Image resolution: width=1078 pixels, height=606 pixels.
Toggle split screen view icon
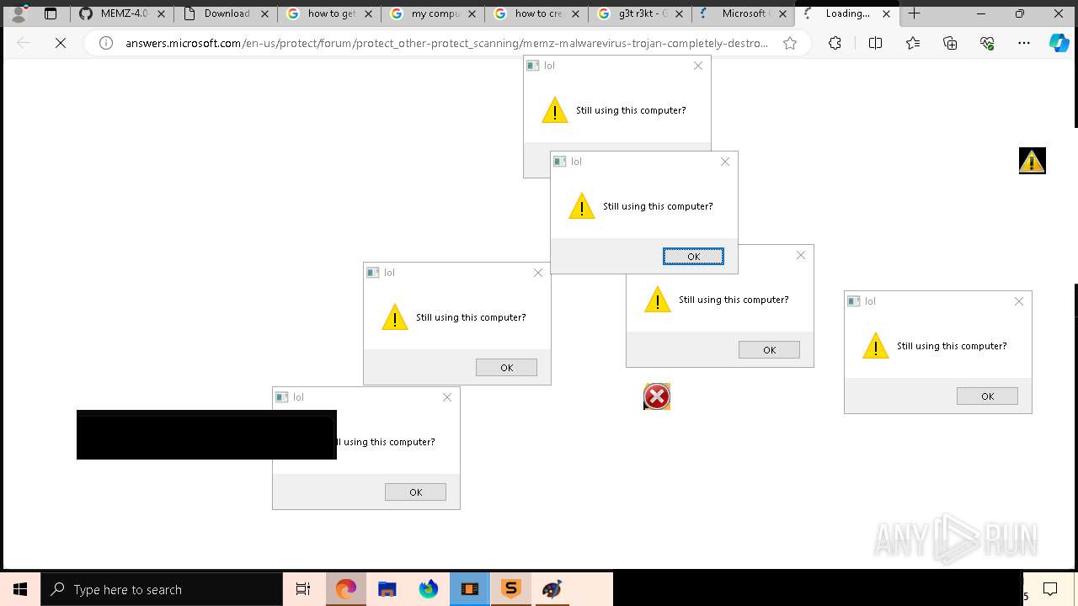coord(875,43)
